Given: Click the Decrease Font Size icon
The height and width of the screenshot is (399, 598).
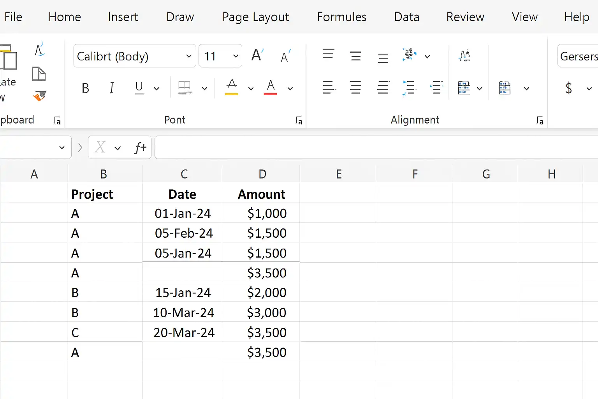Looking at the screenshot, I should coord(286,56).
